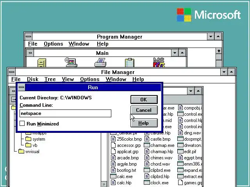Open the File Manager cabinet icon in Main
The image size is (250, 187).
[x=42, y=63]
